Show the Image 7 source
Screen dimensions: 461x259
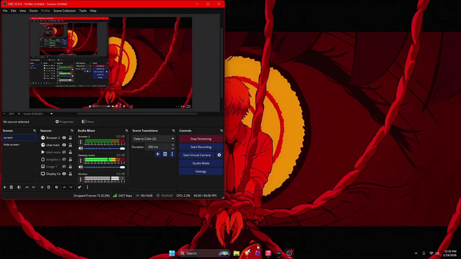pyautogui.click(x=64, y=167)
